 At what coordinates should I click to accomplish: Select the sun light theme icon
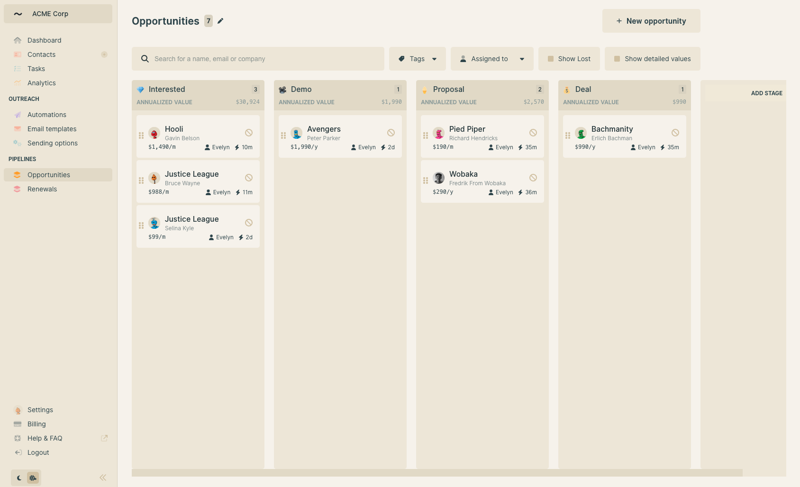(x=33, y=478)
